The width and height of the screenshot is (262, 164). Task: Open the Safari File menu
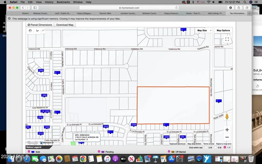click(x=23, y=2)
